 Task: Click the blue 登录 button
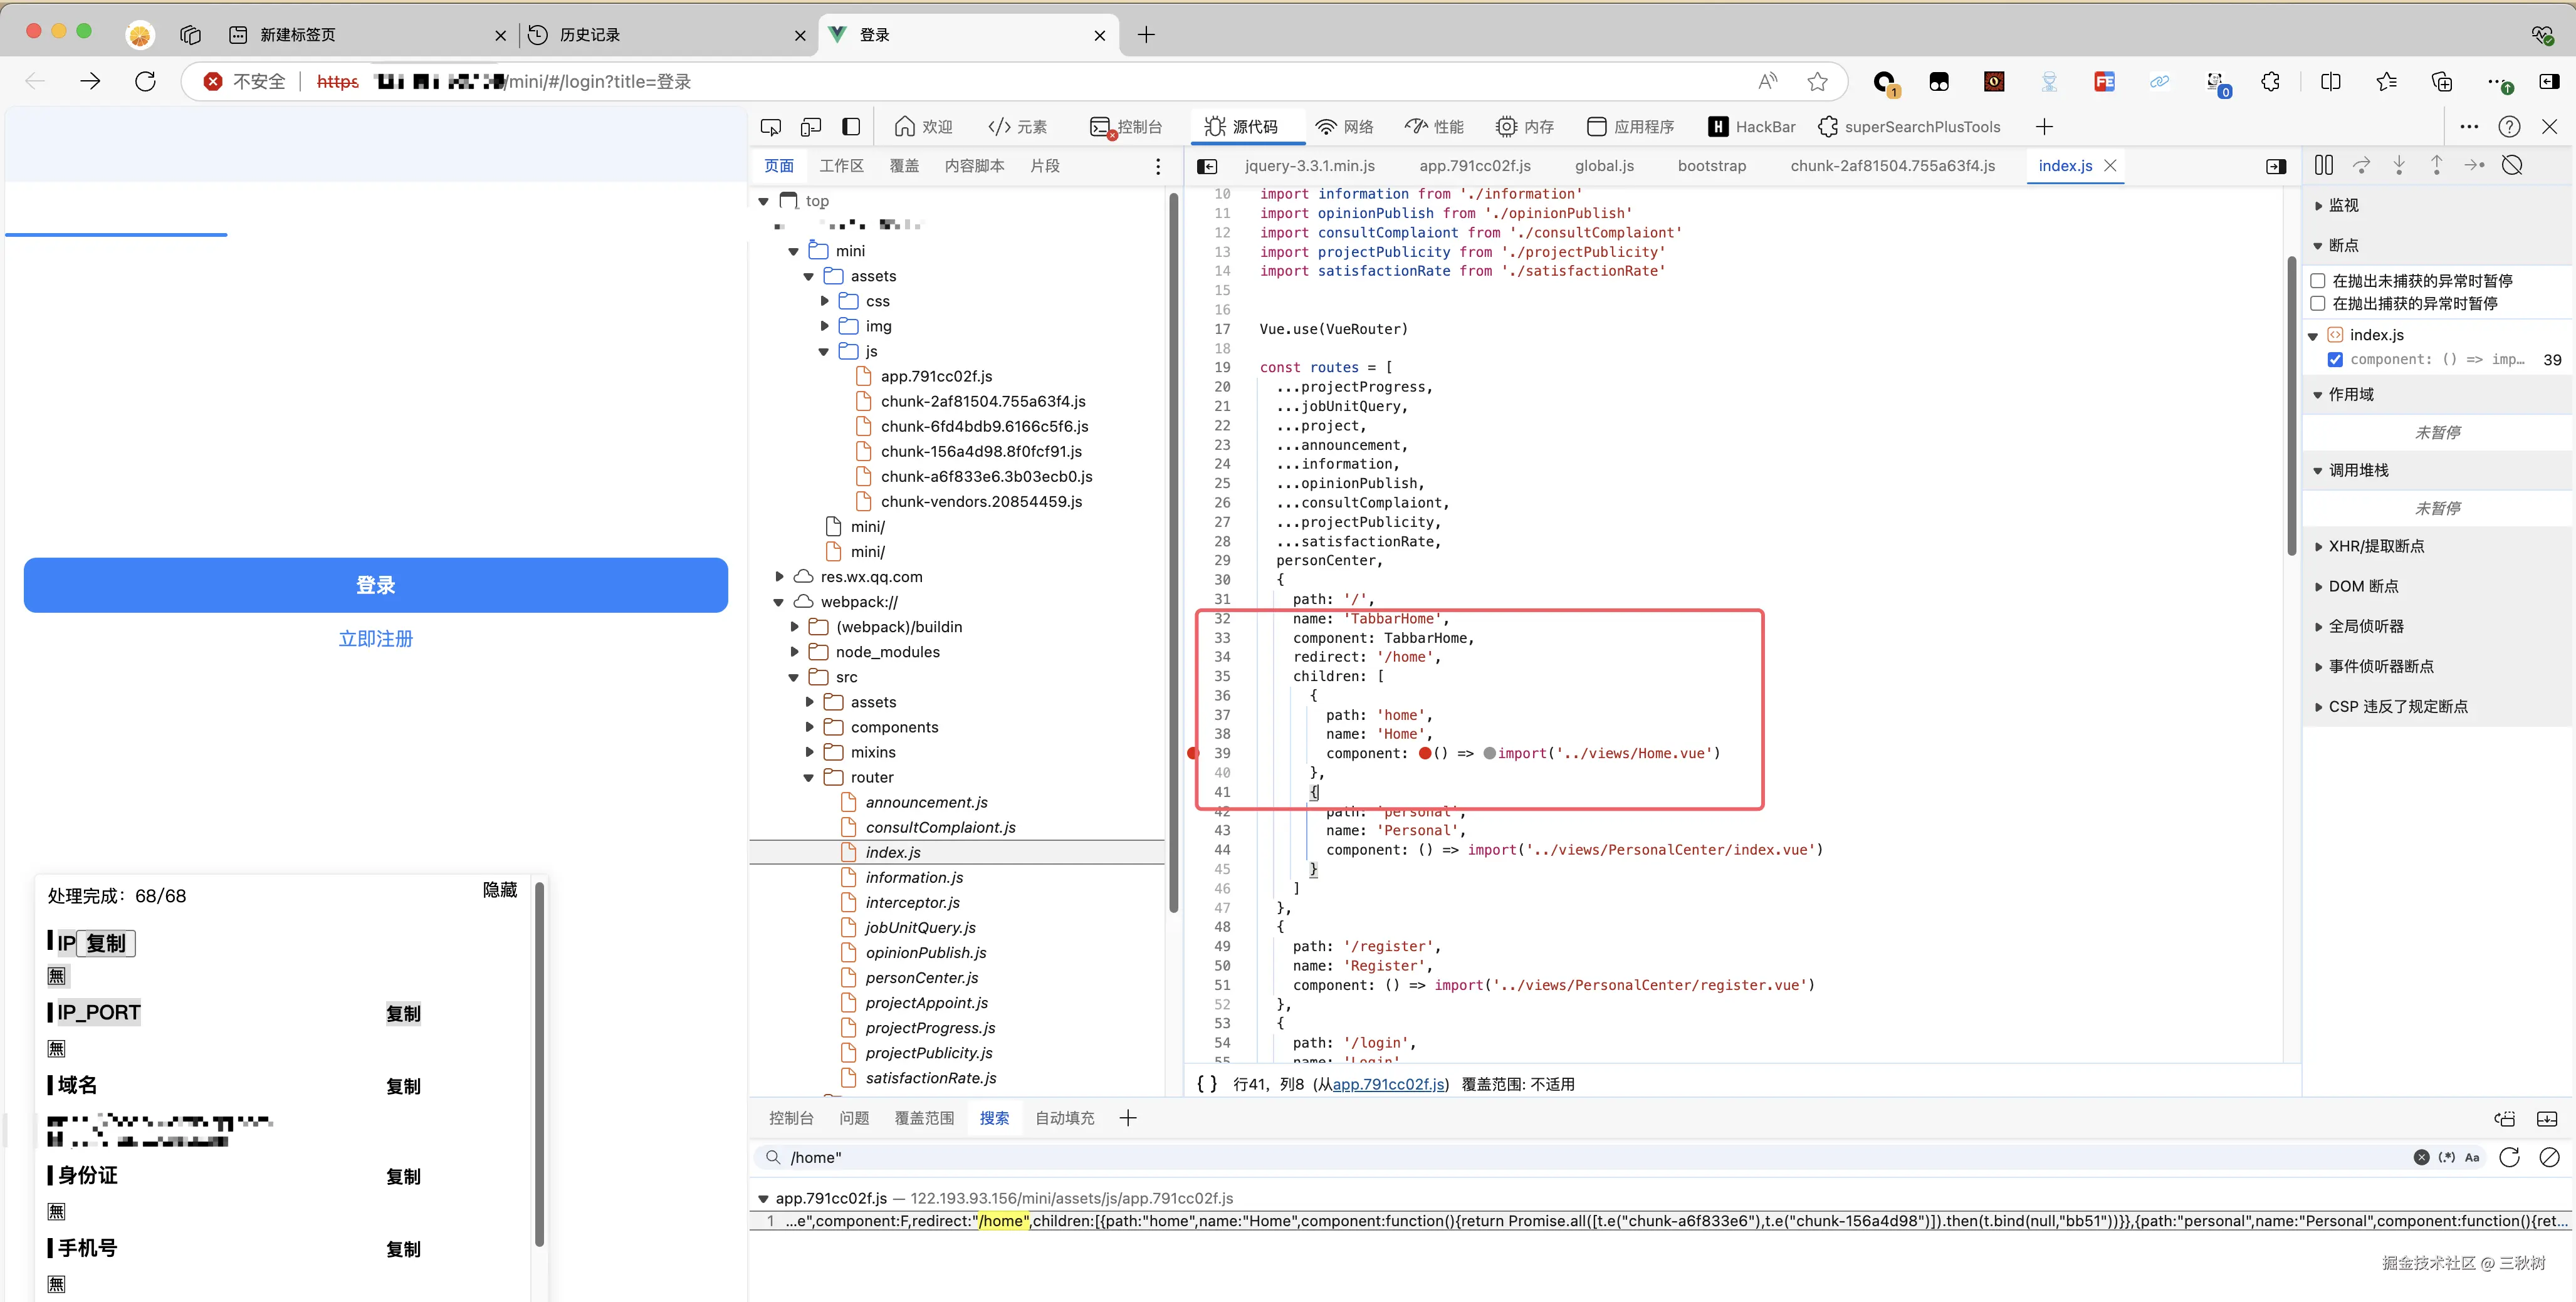pyautogui.click(x=375, y=585)
